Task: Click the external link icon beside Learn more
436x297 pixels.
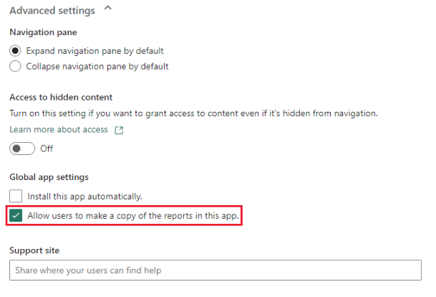Action: [120, 130]
